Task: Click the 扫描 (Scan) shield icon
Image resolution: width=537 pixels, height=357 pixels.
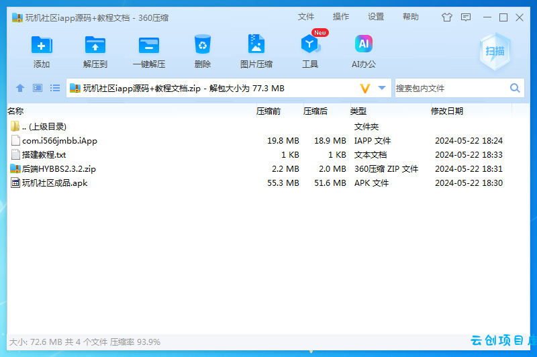Action: click(495, 52)
